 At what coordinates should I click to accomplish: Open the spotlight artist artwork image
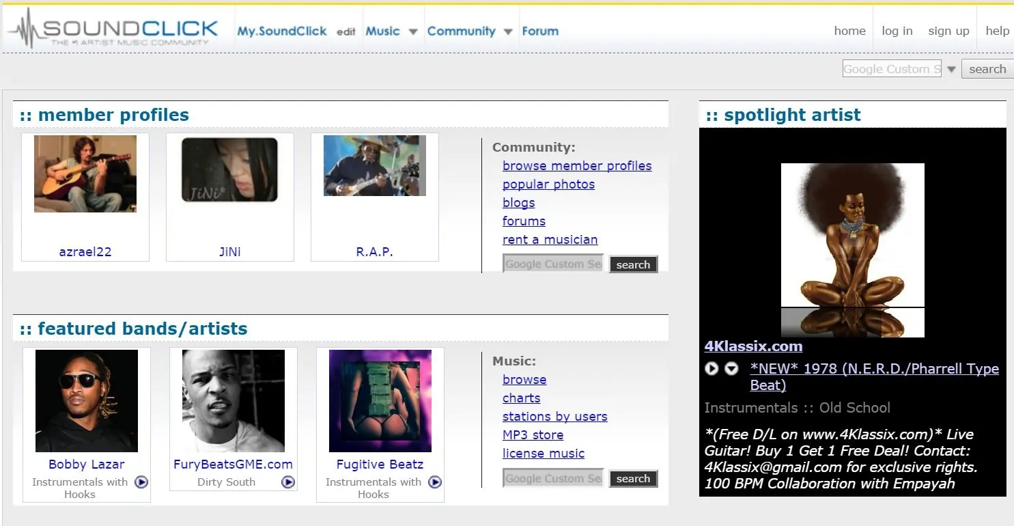pos(853,250)
